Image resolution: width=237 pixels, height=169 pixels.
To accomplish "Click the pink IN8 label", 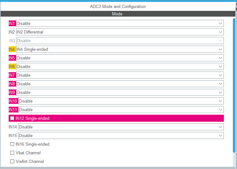I will pyautogui.click(x=12, y=84).
